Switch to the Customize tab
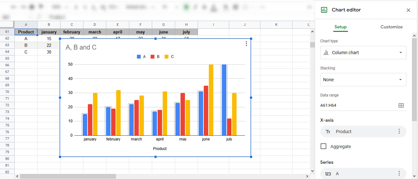418x179 pixels. click(391, 27)
